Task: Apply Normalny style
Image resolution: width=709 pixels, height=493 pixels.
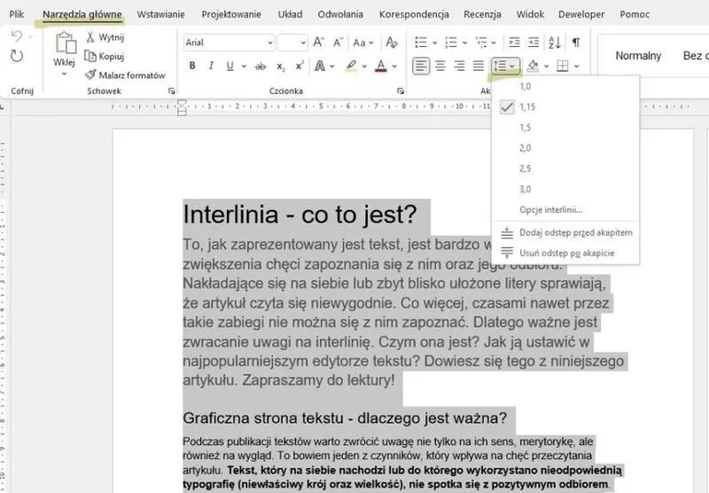Action: click(638, 56)
